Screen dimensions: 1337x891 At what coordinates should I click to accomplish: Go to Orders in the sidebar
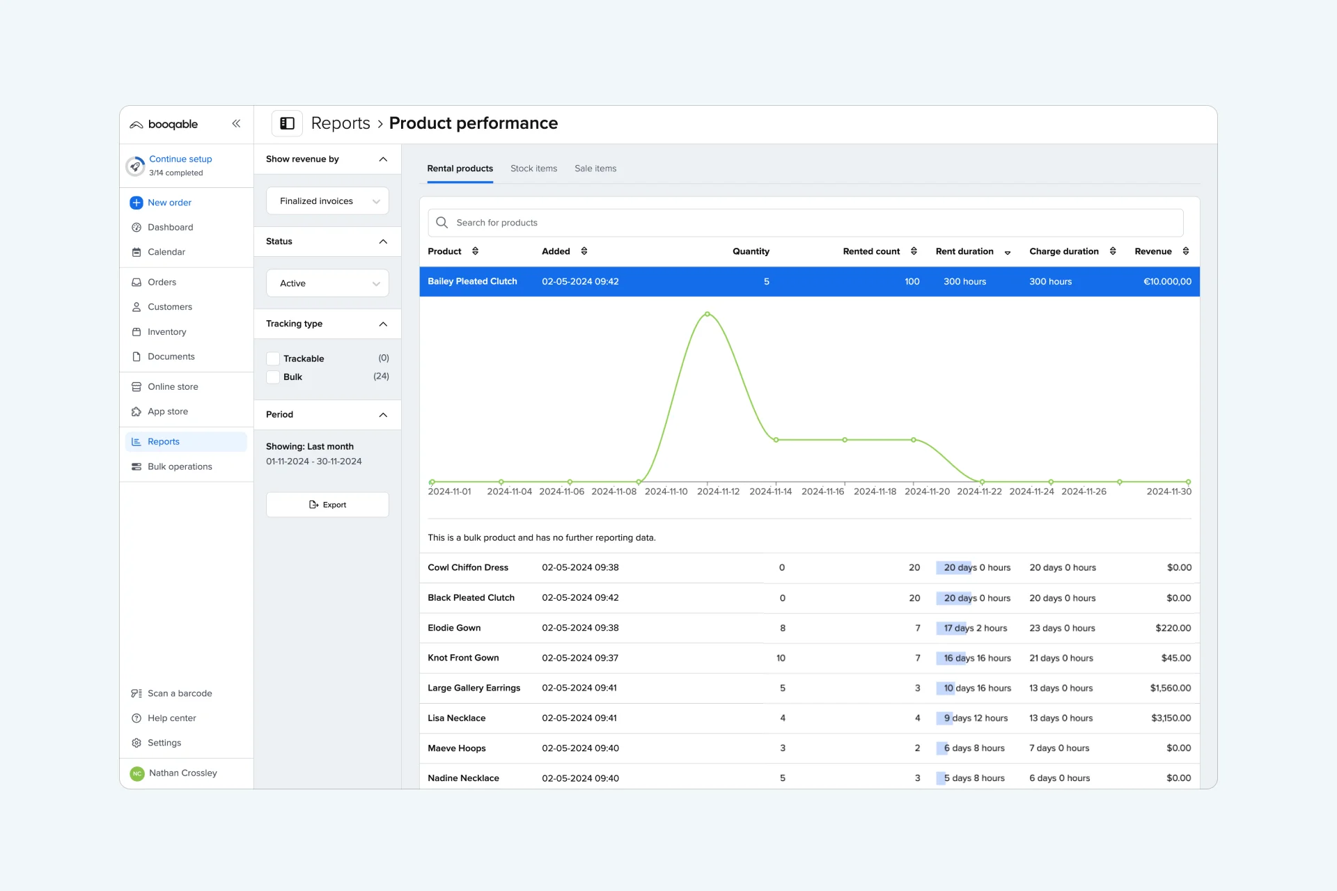[x=162, y=282]
